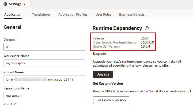This screenshot has height=105, width=193.
Task: Click the Workspace Name label
Action: [x=16, y=56]
